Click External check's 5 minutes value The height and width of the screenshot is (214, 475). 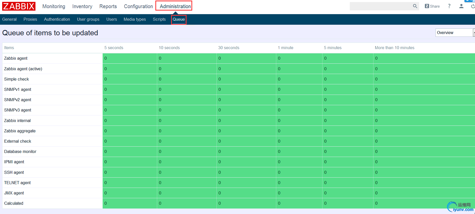(x=325, y=141)
